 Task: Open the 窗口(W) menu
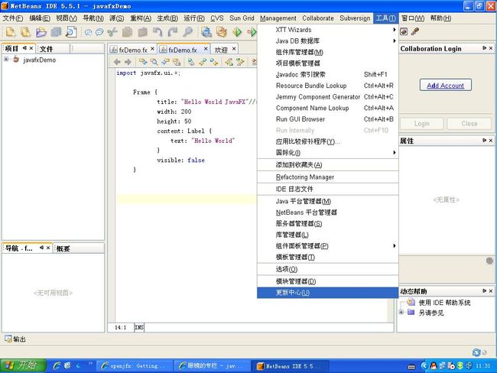(413, 18)
